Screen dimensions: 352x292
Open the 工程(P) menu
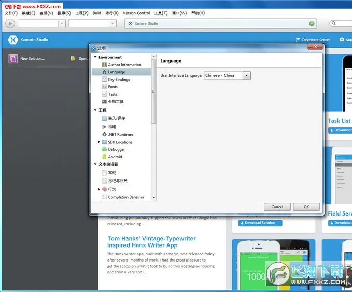[x=82, y=13]
